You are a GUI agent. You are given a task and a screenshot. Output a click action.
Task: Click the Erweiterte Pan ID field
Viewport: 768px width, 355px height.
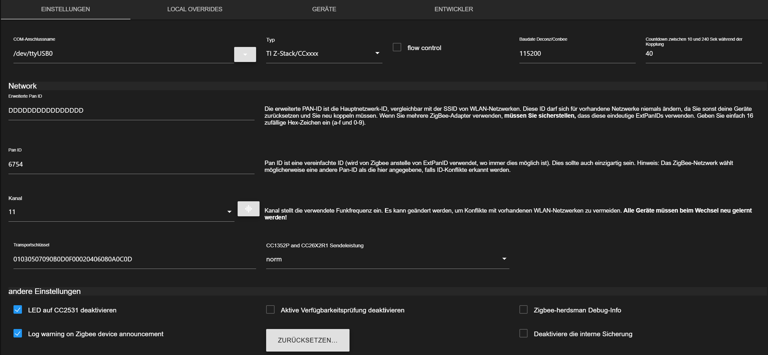[131, 111]
